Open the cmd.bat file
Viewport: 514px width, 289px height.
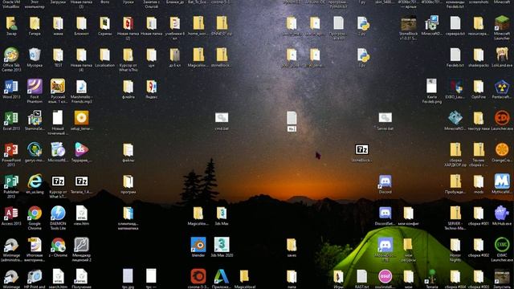click(222, 118)
